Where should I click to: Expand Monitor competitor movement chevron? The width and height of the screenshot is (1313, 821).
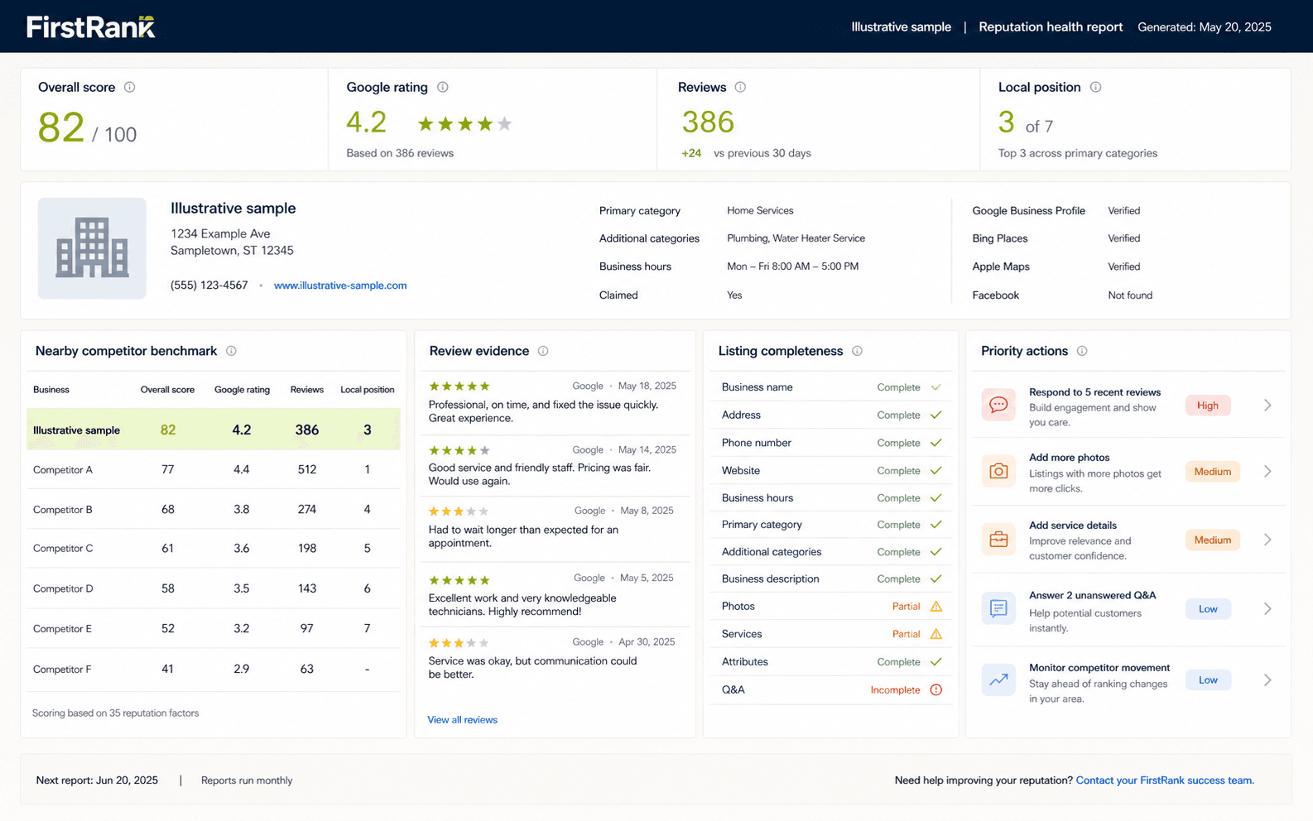1267,679
